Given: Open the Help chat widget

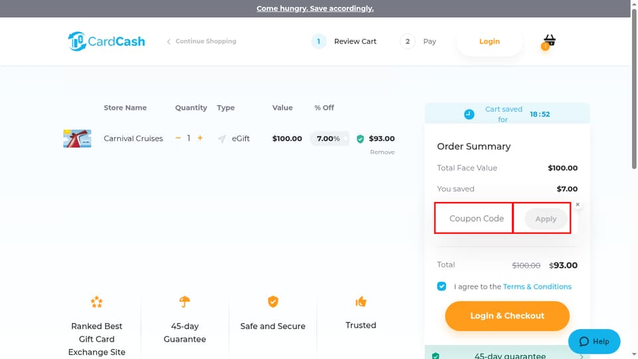Looking at the screenshot, I should coord(594,341).
